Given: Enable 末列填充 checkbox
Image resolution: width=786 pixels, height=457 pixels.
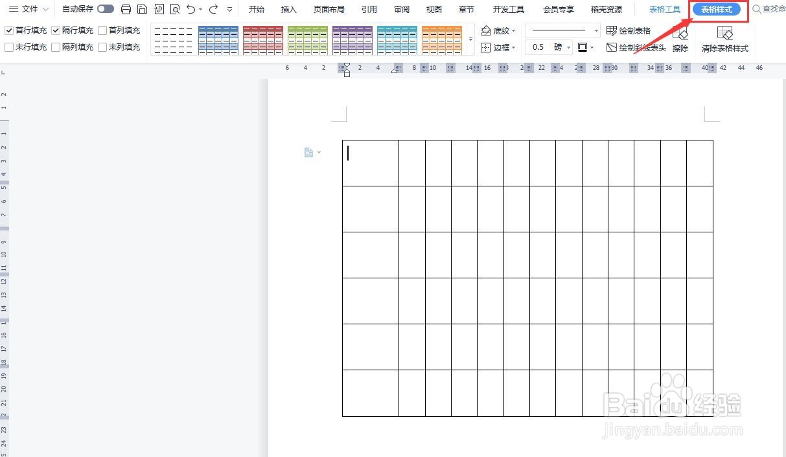Looking at the screenshot, I should click(x=102, y=47).
